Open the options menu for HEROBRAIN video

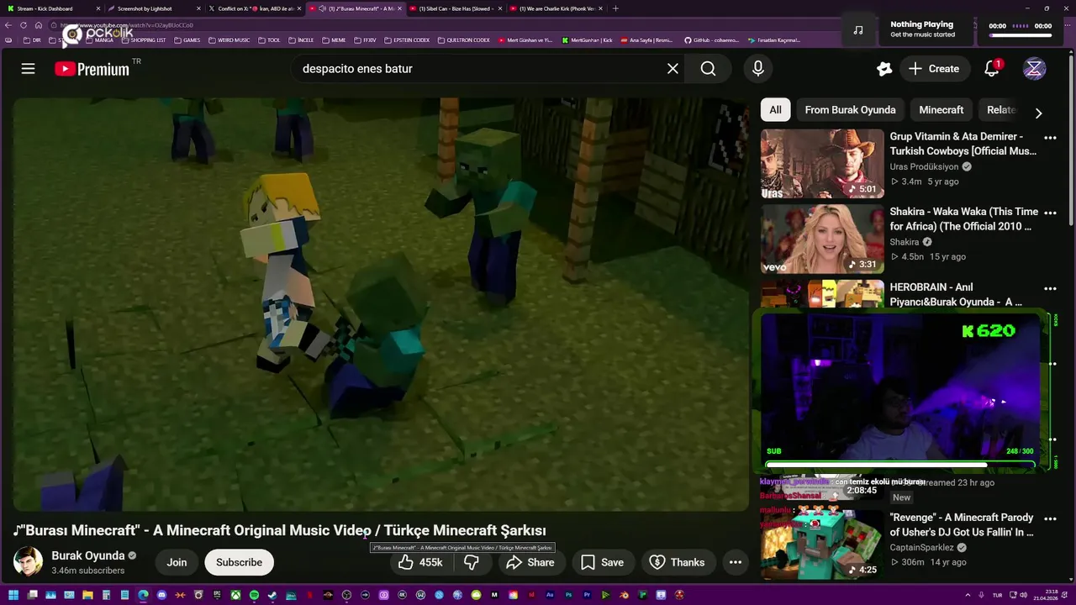pyautogui.click(x=1050, y=289)
